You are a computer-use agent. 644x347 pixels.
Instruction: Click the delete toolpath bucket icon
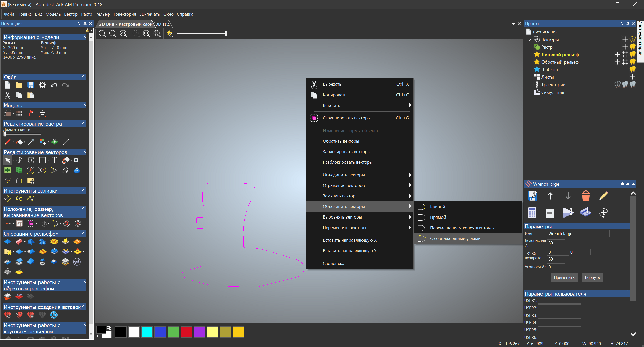[586, 196]
